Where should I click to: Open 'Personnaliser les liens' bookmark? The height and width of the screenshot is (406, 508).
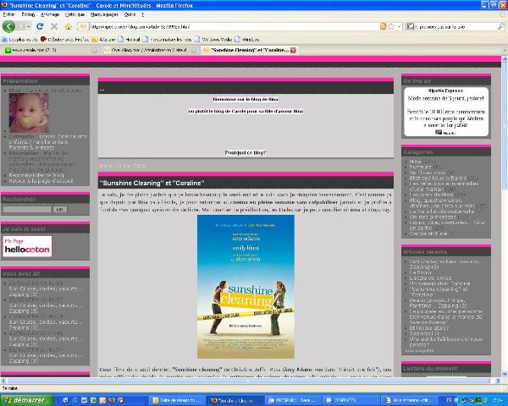(167, 40)
